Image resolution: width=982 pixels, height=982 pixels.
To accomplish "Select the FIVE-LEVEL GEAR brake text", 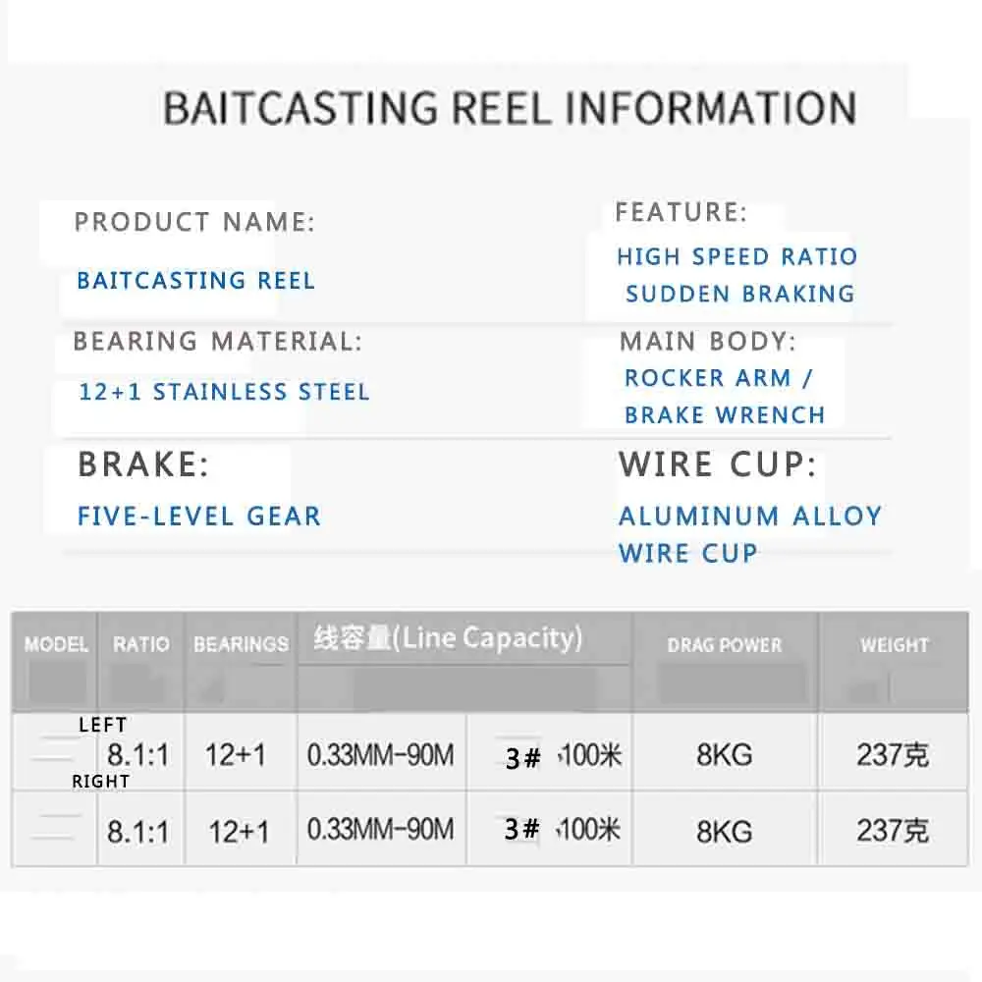I will (199, 517).
